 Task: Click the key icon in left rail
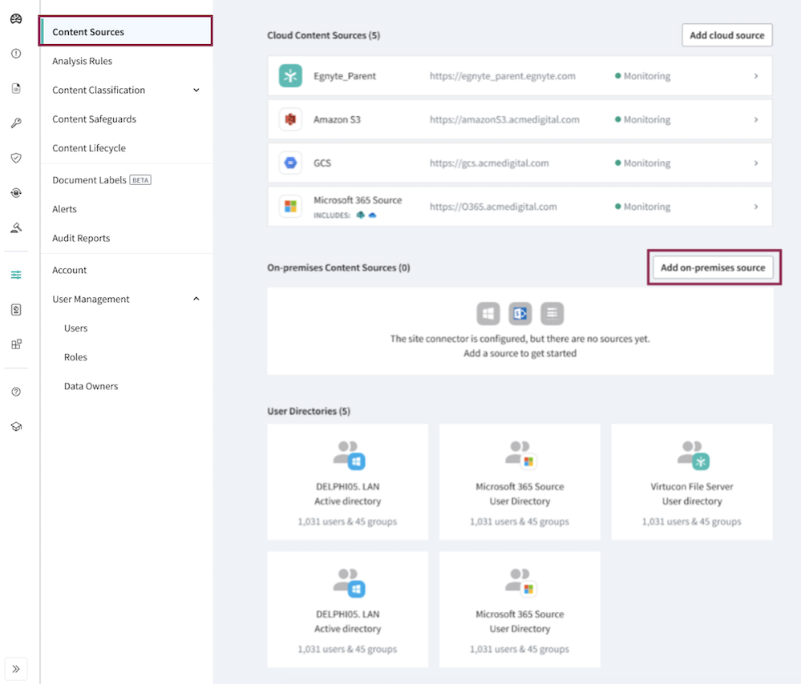click(x=16, y=123)
